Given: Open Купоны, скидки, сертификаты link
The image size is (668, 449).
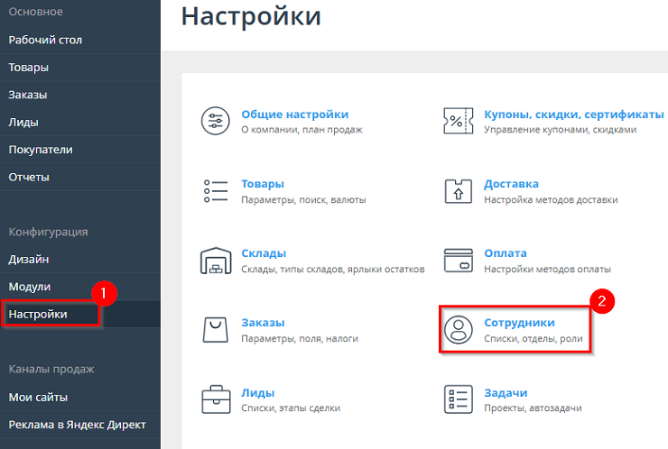Looking at the screenshot, I should pyautogui.click(x=573, y=115).
